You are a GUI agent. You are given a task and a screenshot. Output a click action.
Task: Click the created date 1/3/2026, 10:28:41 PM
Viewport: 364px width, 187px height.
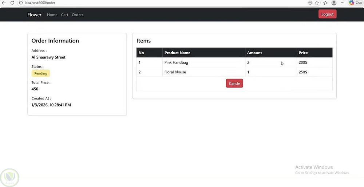pos(51,105)
